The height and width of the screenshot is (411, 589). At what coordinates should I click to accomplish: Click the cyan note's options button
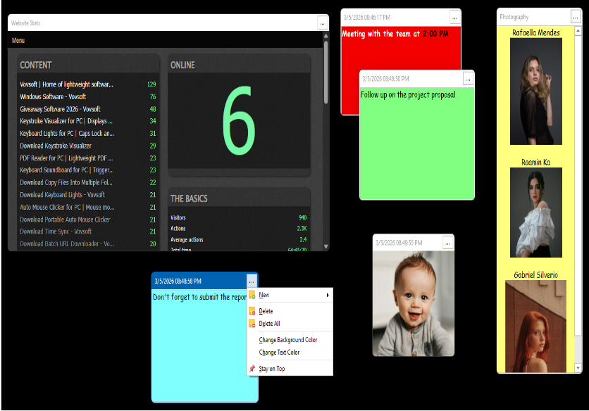252,282
